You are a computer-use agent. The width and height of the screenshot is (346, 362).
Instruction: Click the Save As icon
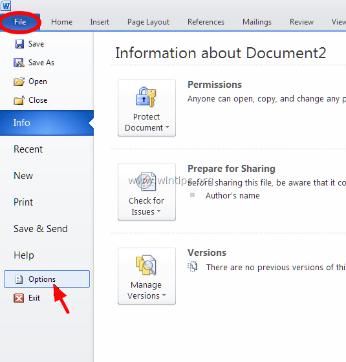click(x=19, y=63)
